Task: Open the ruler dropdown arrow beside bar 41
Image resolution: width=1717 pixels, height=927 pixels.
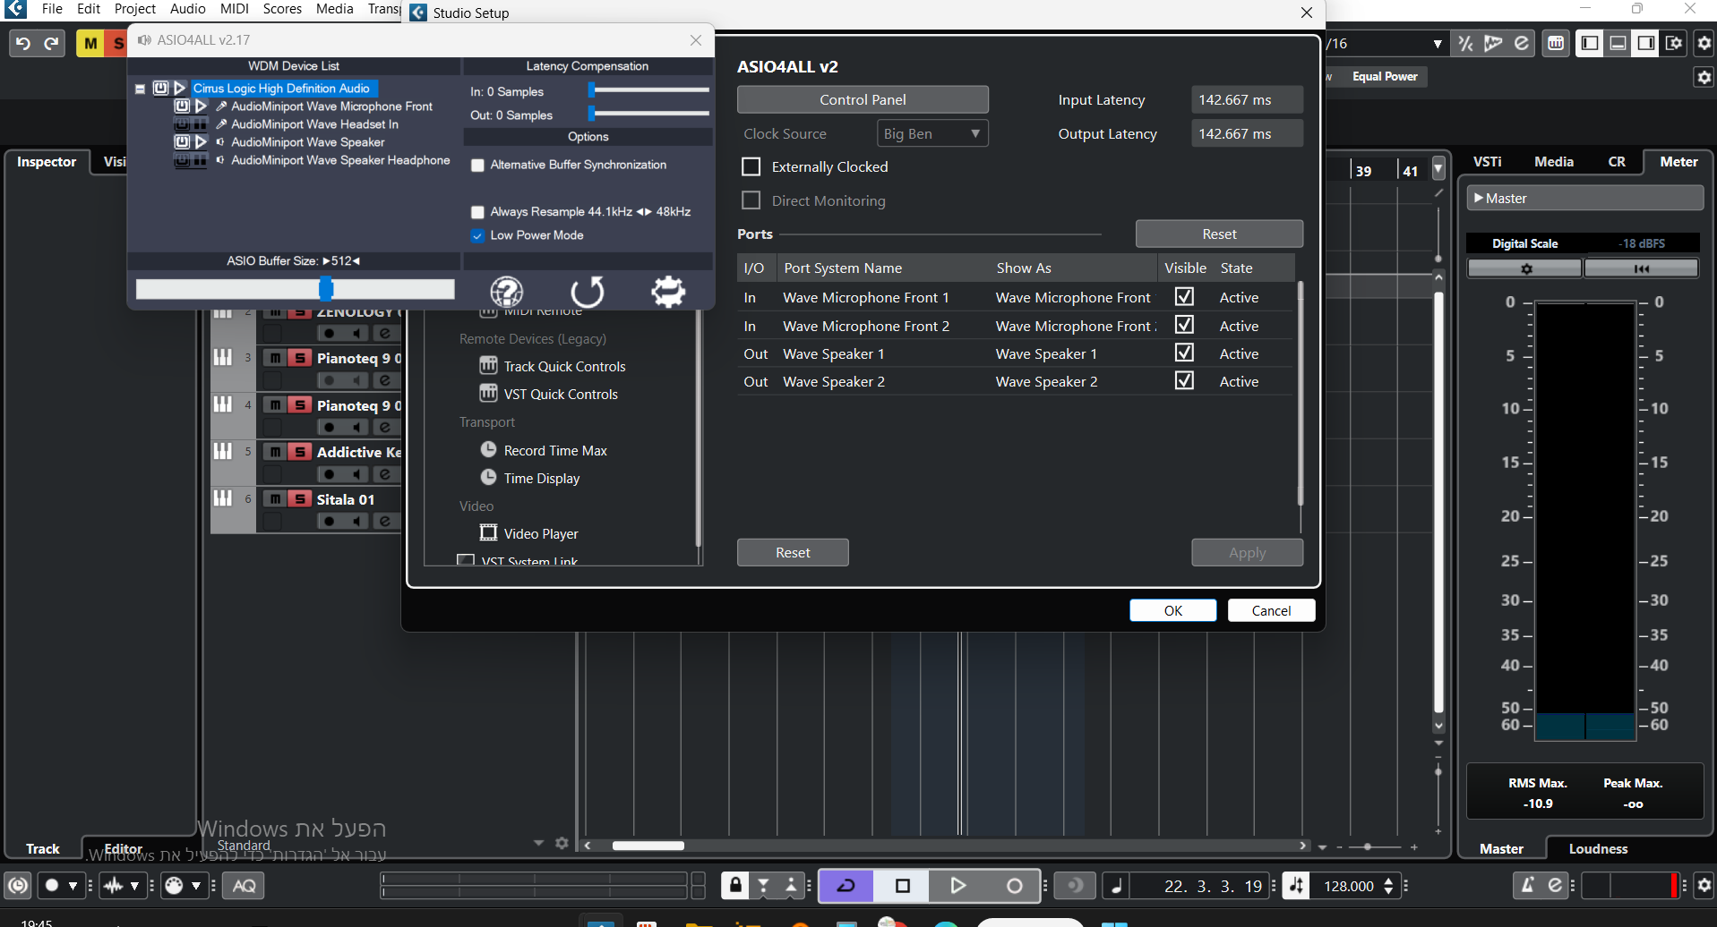Action: click(x=1438, y=169)
